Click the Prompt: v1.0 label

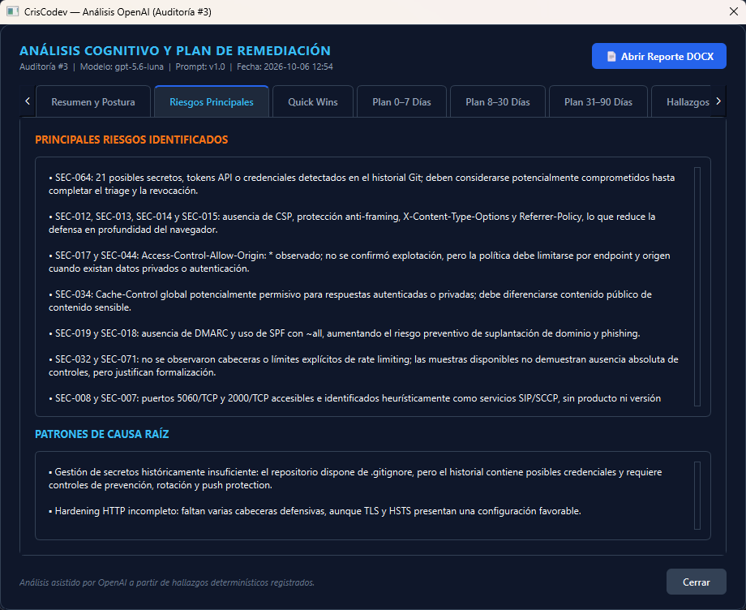200,67
